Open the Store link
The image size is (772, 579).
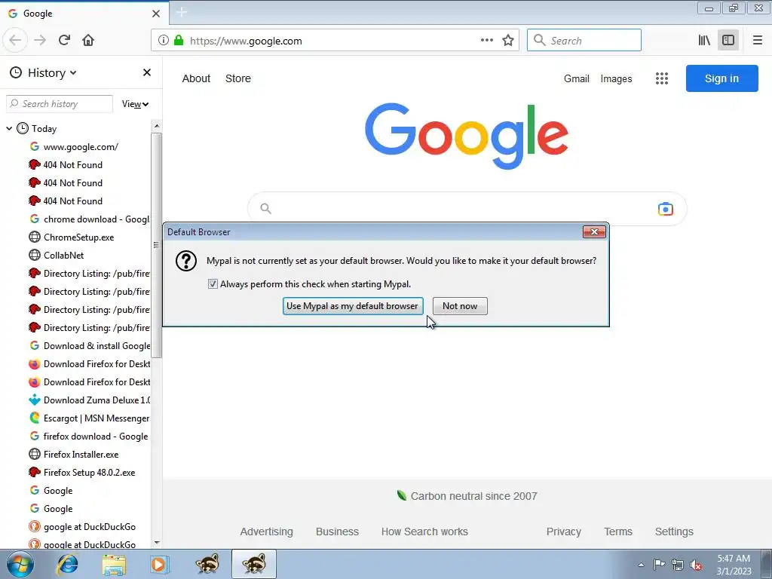tap(237, 78)
